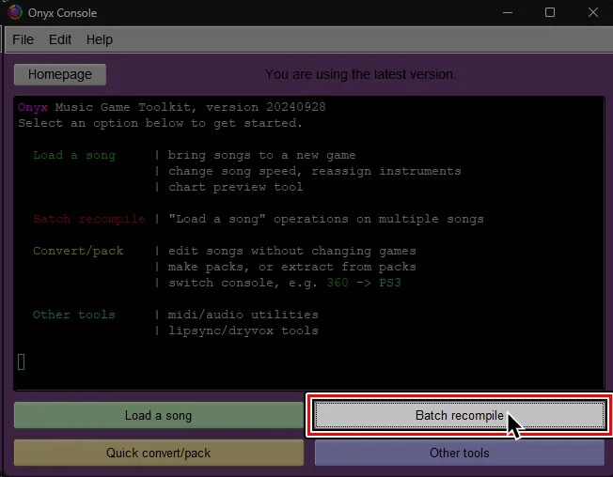Click 'lipsync/dryvox tools' line

[x=244, y=331]
